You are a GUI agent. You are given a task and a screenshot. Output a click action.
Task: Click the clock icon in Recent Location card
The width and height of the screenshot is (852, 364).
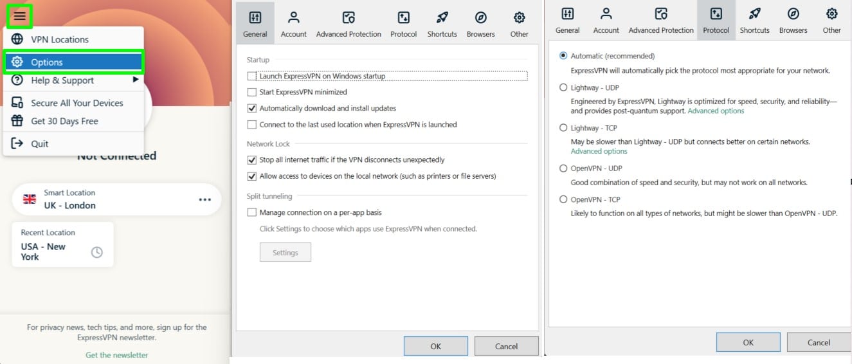96,252
